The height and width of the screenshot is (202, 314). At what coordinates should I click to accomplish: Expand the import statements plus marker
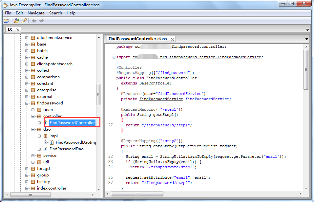click(x=114, y=57)
